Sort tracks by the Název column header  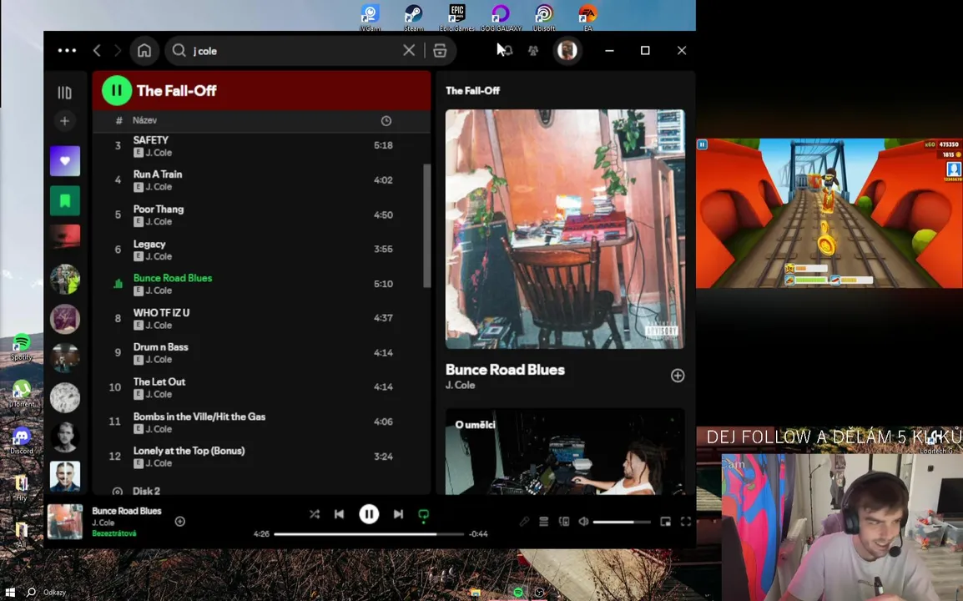(145, 120)
